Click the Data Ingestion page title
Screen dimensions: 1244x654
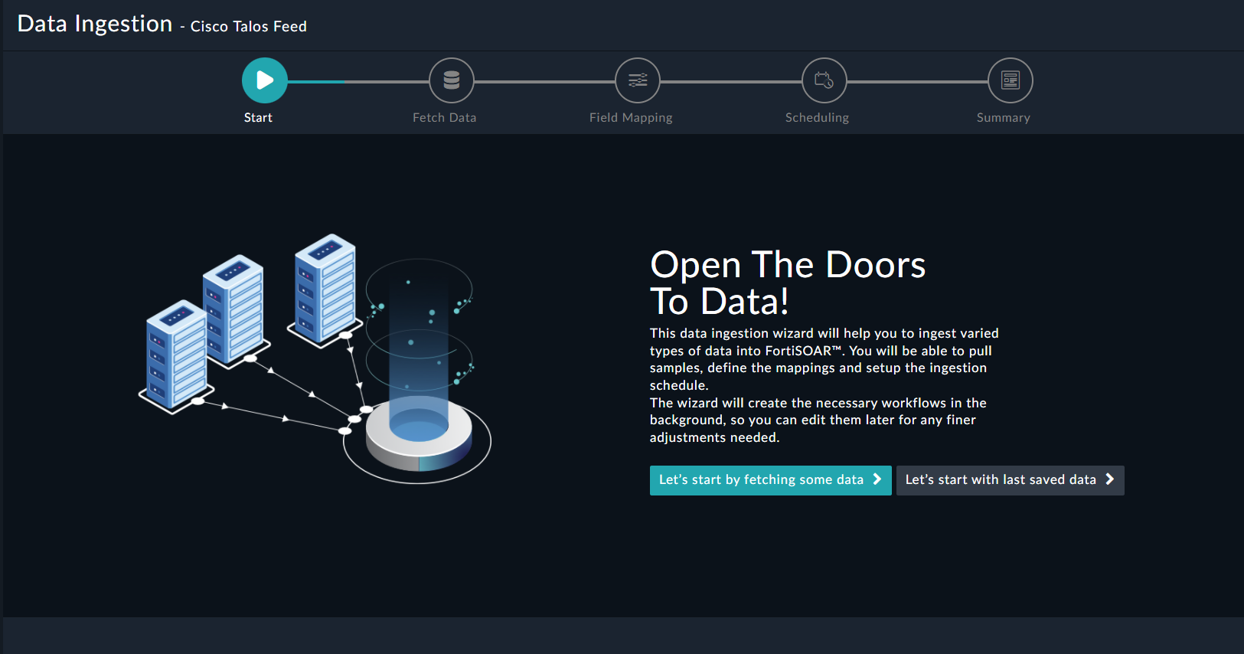coord(95,24)
